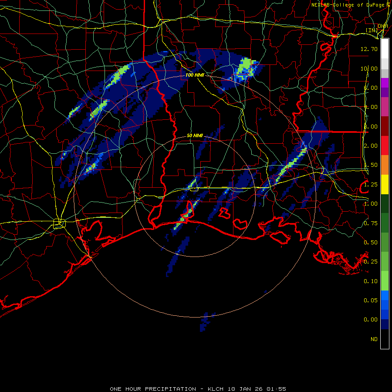Click the 0.75 legend value
The width and height of the screenshot is (392, 392).
pyautogui.click(x=371, y=223)
